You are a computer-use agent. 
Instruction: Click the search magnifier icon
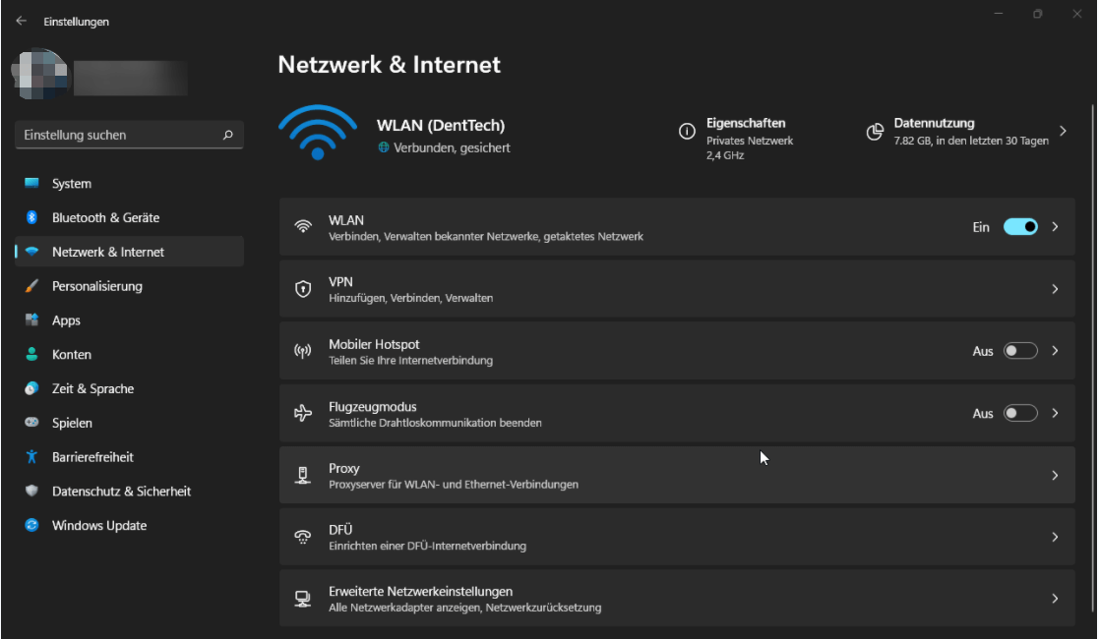tap(228, 135)
